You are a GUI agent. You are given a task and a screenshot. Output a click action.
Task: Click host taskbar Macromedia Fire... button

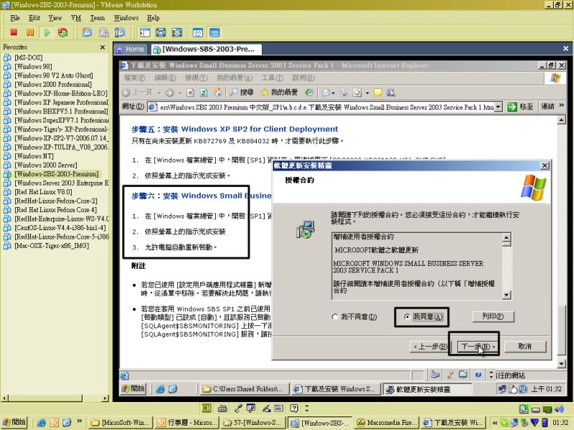coord(386,423)
